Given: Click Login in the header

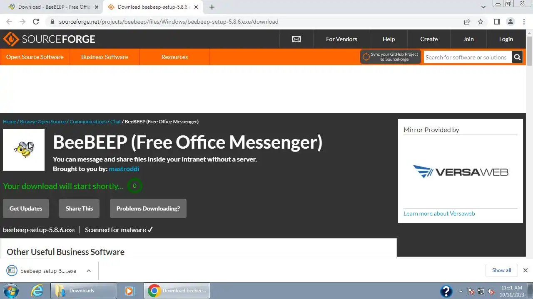Looking at the screenshot, I should click(x=506, y=39).
